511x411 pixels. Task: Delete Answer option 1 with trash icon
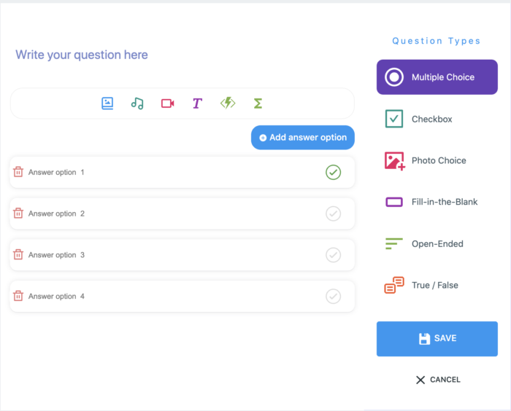pyautogui.click(x=18, y=172)
